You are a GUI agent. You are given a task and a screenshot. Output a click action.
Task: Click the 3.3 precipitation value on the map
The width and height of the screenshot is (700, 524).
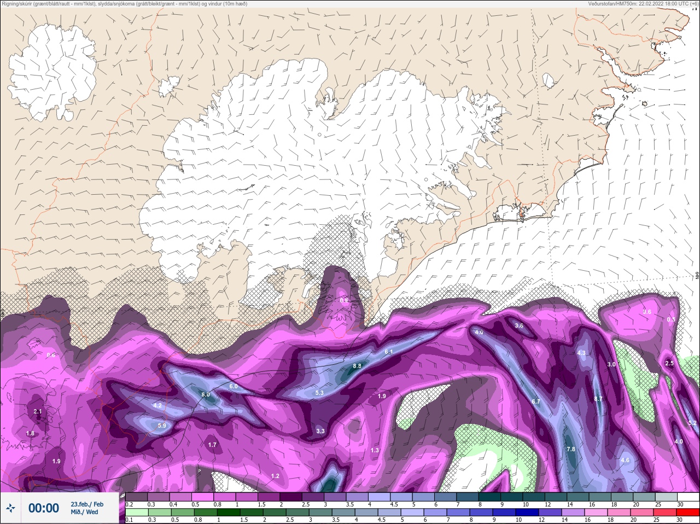click(x=320, y=431)
